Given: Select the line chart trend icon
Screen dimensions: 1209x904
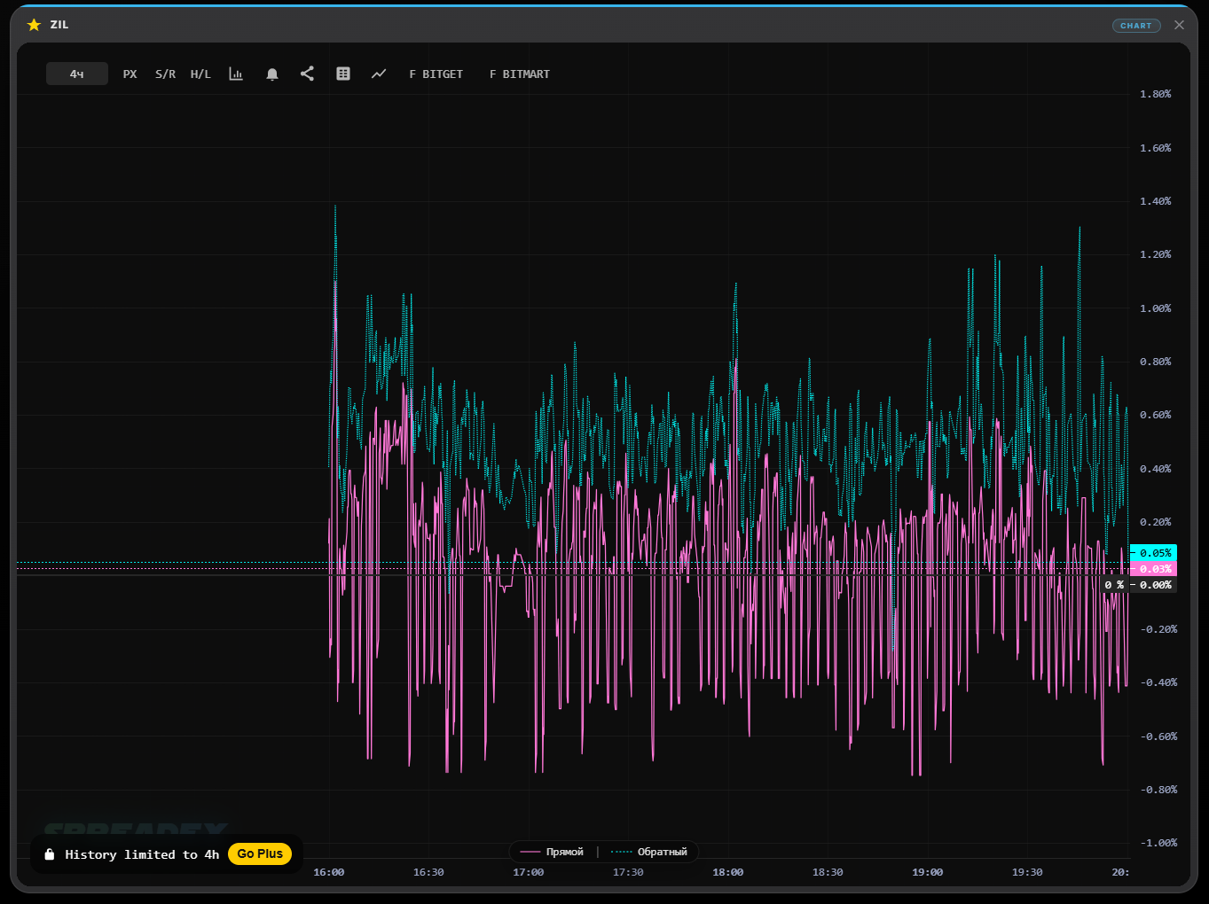Looking at the screenshot, I should [379, 74].
